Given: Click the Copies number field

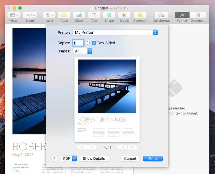Looking at the screenshot, I should point(78,43).
